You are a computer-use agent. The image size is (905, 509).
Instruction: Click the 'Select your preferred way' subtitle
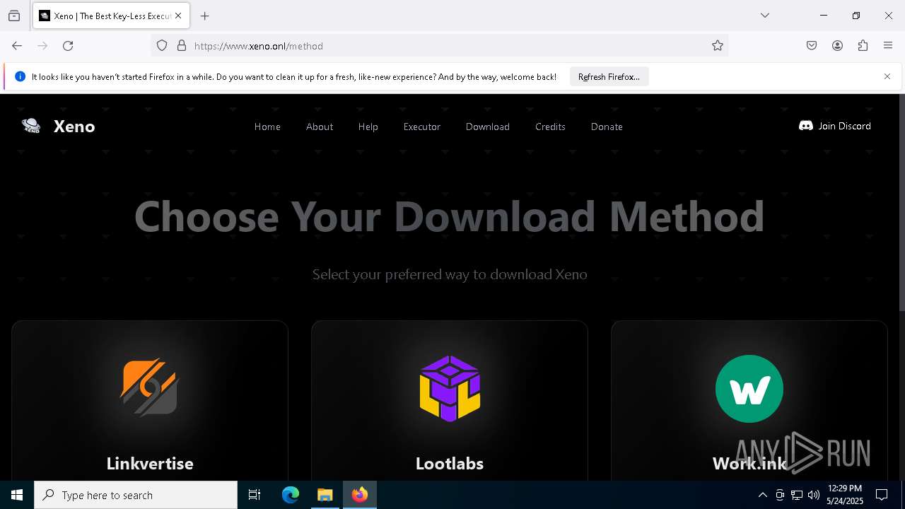coord(450,274)
